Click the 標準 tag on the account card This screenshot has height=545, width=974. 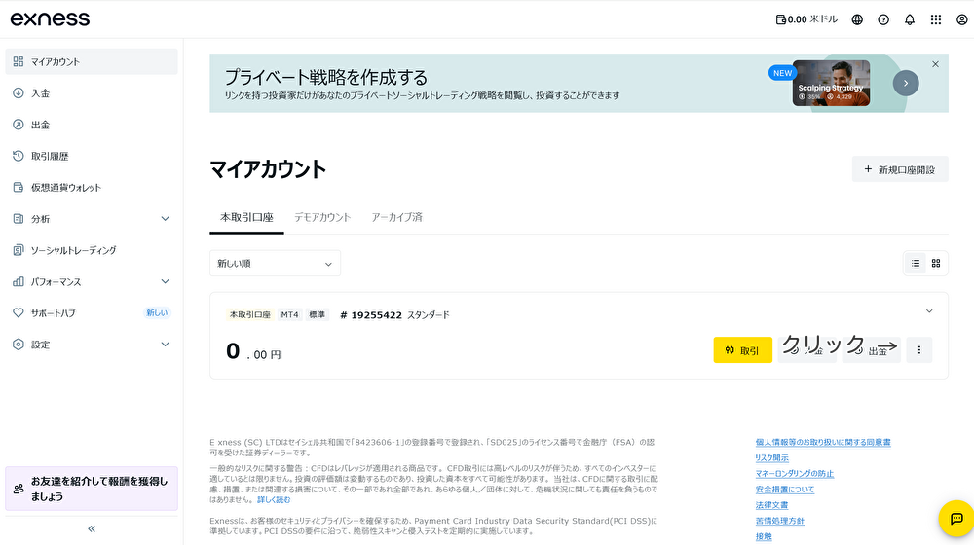317,314
